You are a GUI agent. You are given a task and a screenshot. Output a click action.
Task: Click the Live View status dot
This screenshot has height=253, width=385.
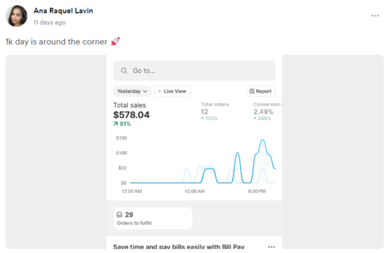pyautogui.click(x=160, y=92)
